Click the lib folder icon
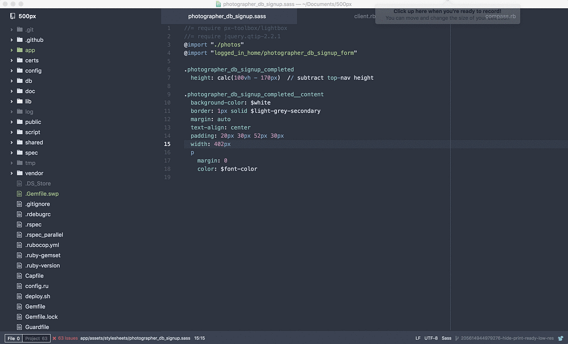The image size is (568, 344). (19, 101)
